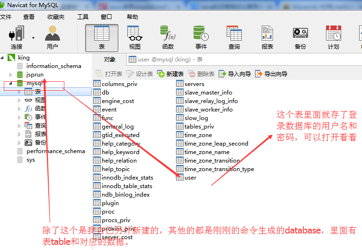
Task: Click the 删除表 button
Action: click(x=201, y=74)
